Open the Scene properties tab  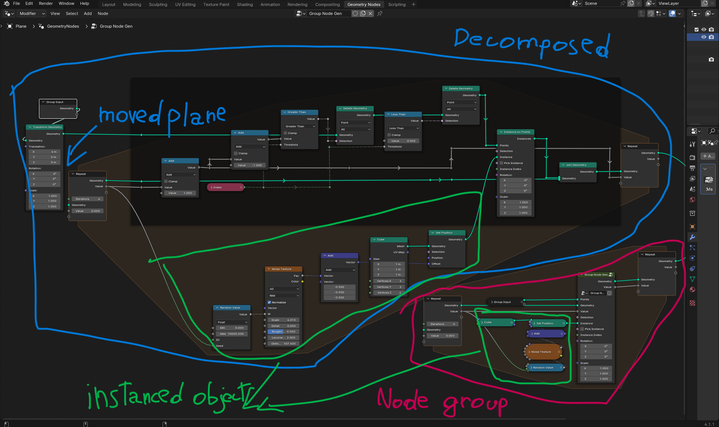pos(692,189)
